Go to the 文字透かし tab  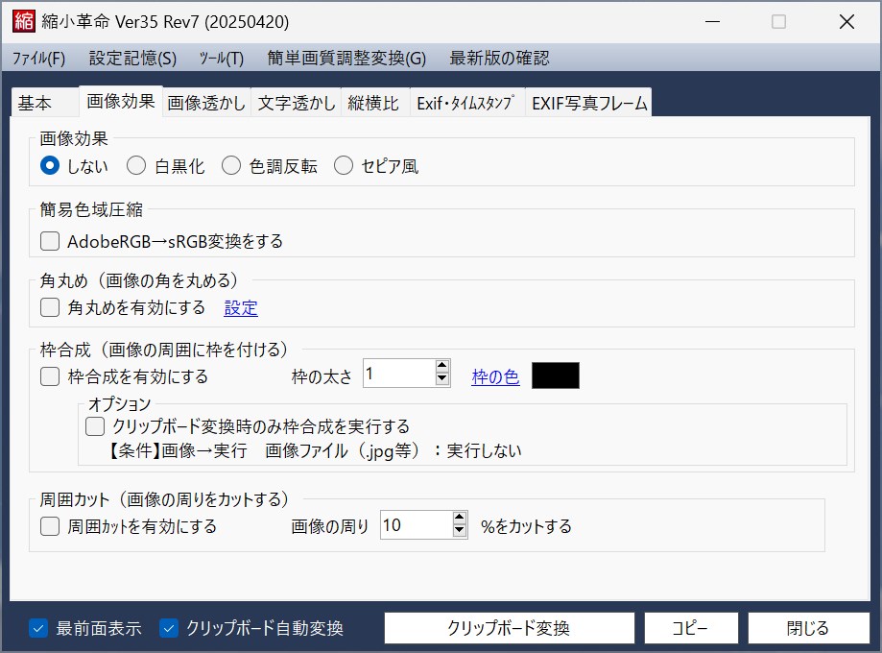[x=297, y=103]
